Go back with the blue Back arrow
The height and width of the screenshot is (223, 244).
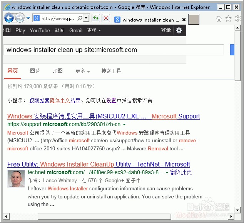9,18
